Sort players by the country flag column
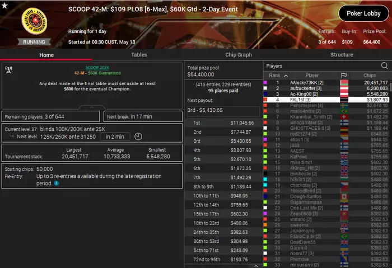 click(344, 75)
